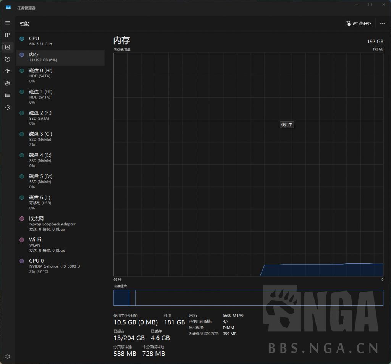Viewport: 391px width, 364px height.
Task: Select 磁盘 6 (I:) USB entry
Action: [x=60, y=202]
